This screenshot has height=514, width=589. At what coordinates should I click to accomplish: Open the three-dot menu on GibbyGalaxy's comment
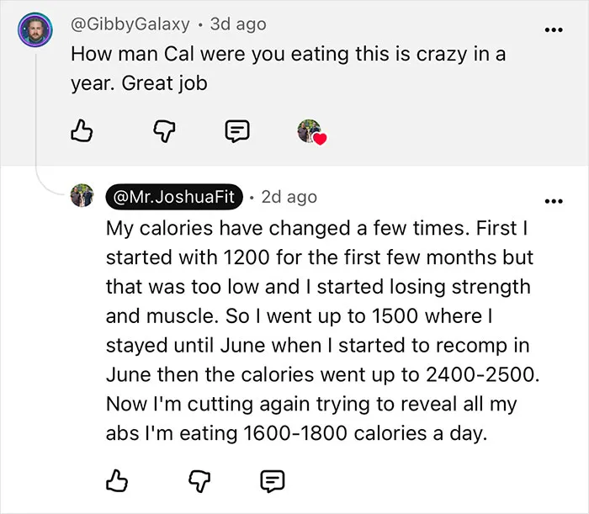pyautogui.click(x=554, y=29)
